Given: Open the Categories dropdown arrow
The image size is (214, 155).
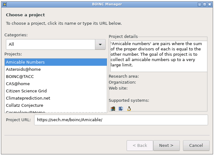Looking at the screenshot, I should click(100, 44).
